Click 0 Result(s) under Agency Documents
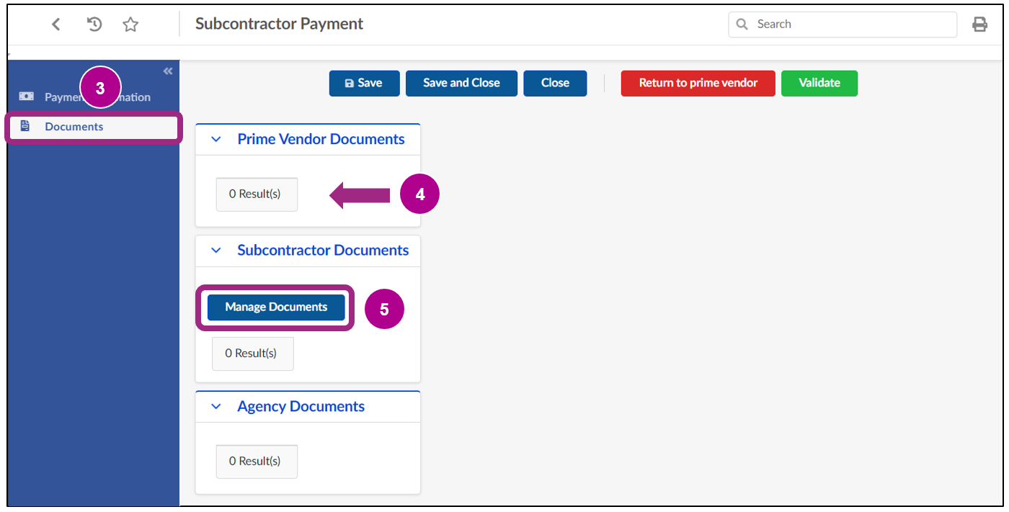The width and height of the screenshot is (1009, 512). point(257,461)
